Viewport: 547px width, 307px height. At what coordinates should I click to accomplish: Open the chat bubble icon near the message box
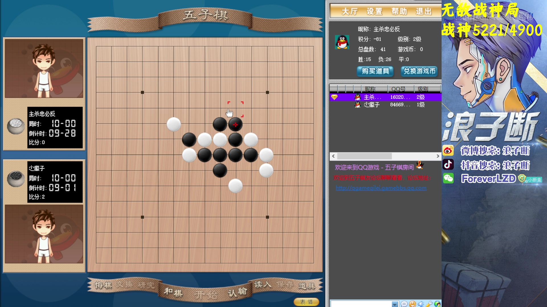tap(404, 304)
